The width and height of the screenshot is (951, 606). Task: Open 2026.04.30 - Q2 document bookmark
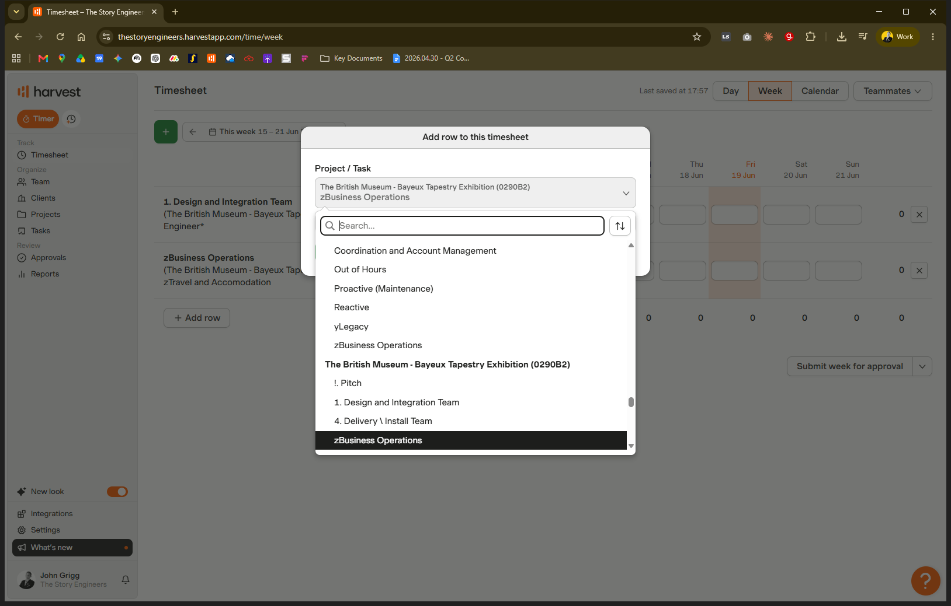coord(431,58)
